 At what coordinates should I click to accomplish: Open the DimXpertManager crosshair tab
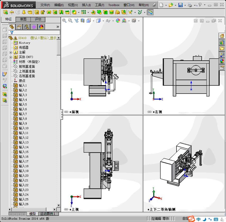point(34,27)
